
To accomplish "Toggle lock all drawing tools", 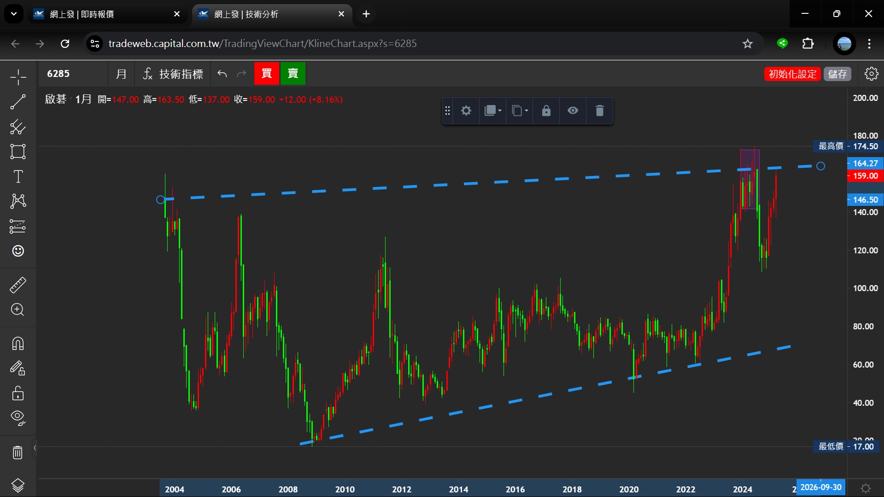I will click(x=18, y=393).
